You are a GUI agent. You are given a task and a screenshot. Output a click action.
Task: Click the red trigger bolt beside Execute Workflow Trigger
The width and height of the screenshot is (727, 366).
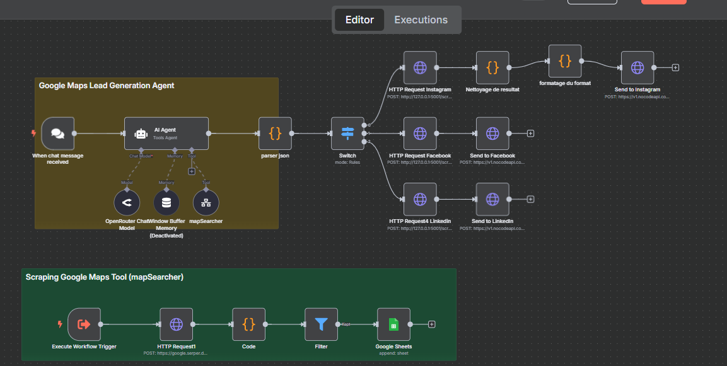point(60,324)
